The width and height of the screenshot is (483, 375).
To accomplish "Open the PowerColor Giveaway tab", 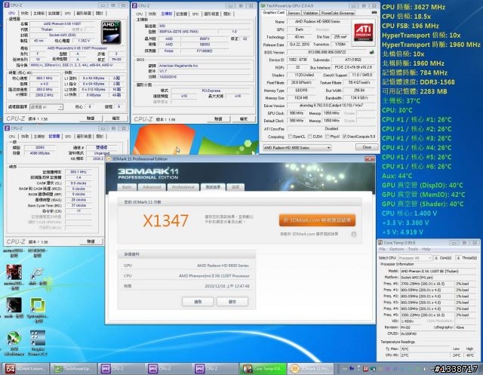I will [x=337, y=13].
